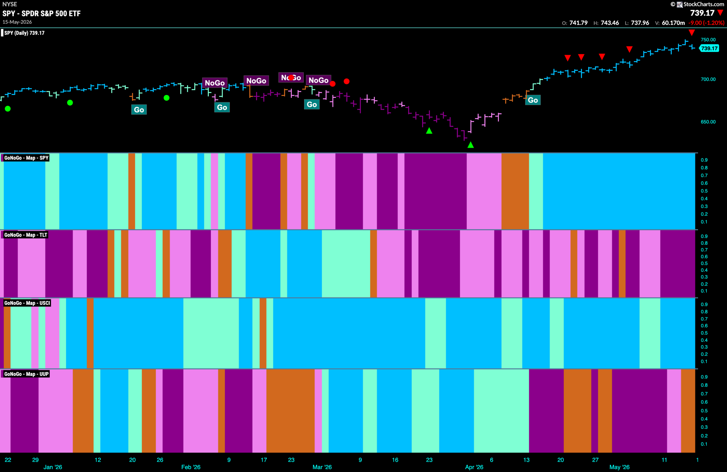727x472 pixels.
Task: Click the red down triangle near April 27
Action: [x=602, y=57]
